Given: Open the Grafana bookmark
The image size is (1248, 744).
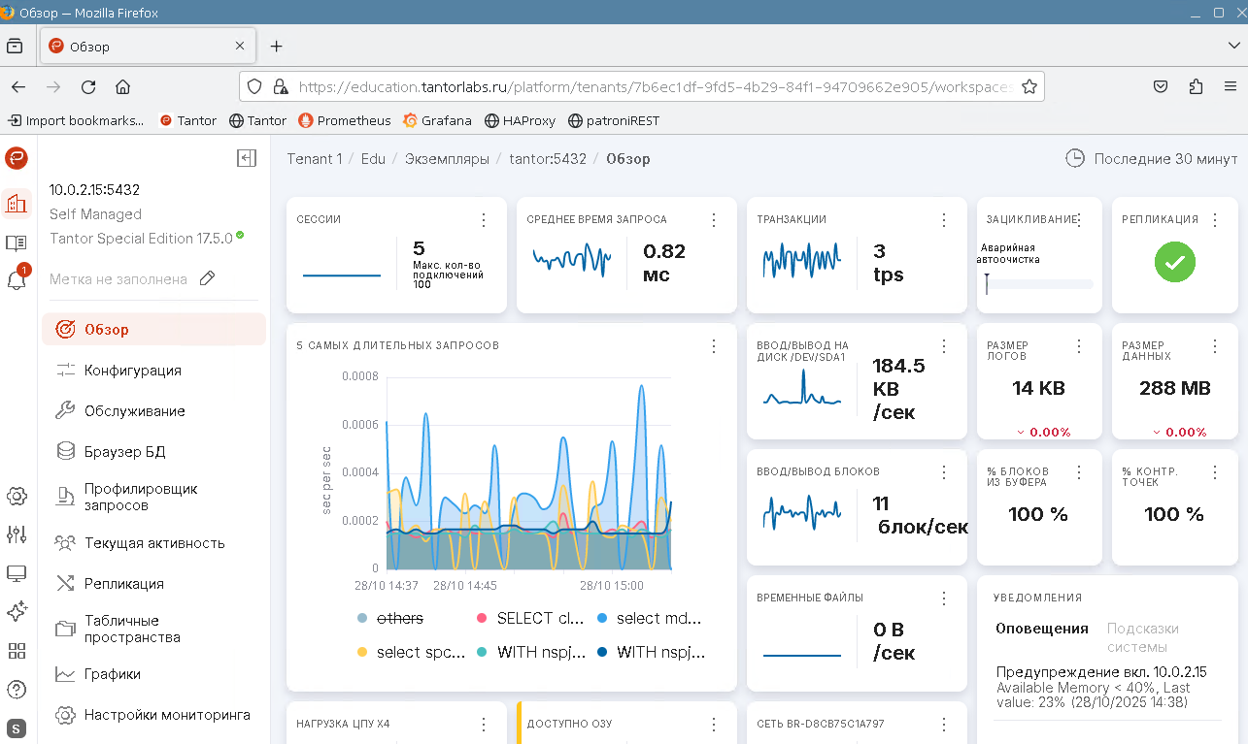Looking at the screenshot, I should tap(437, 120).
